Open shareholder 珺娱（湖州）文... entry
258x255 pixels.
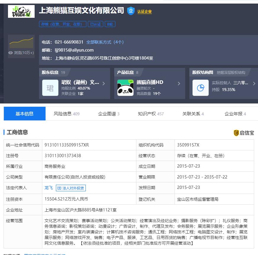coord(80,82)
